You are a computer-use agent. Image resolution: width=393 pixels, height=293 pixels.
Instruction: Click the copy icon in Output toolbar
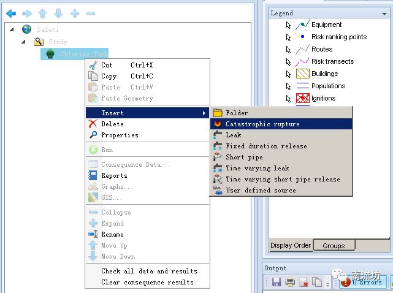click(x=317, y=282)
